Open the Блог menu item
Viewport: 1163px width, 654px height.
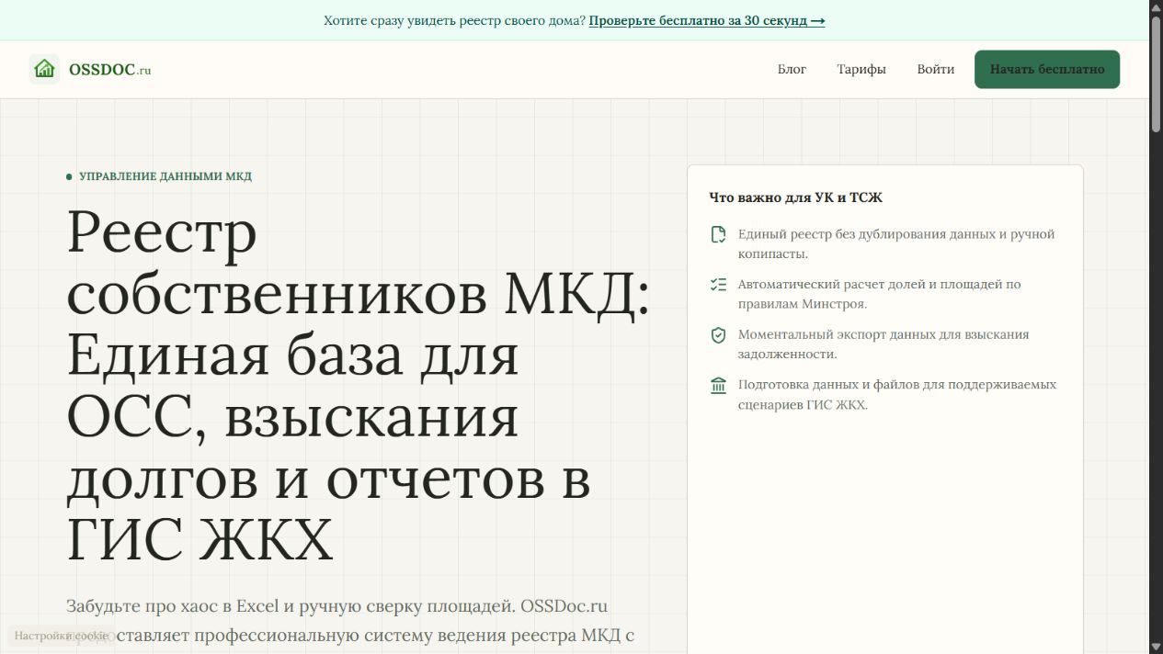coord(792,69)
